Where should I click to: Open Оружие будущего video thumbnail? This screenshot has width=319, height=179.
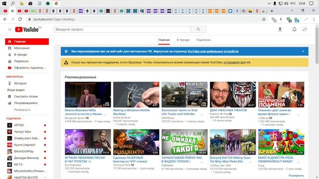tap(136, 142)
